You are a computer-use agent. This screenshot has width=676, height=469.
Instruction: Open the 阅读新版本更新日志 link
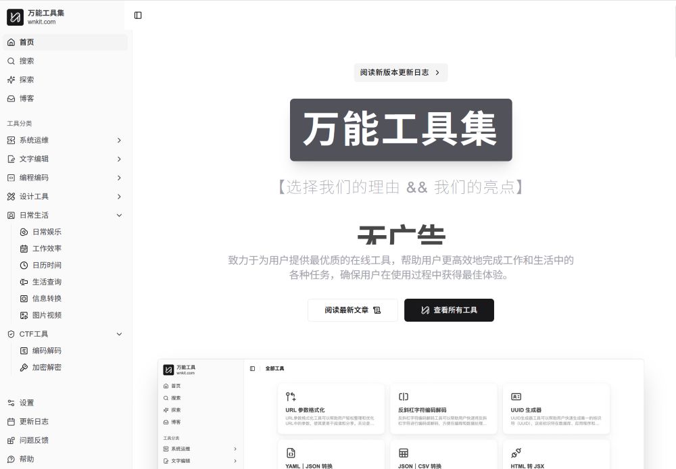(x=400, y=72)
